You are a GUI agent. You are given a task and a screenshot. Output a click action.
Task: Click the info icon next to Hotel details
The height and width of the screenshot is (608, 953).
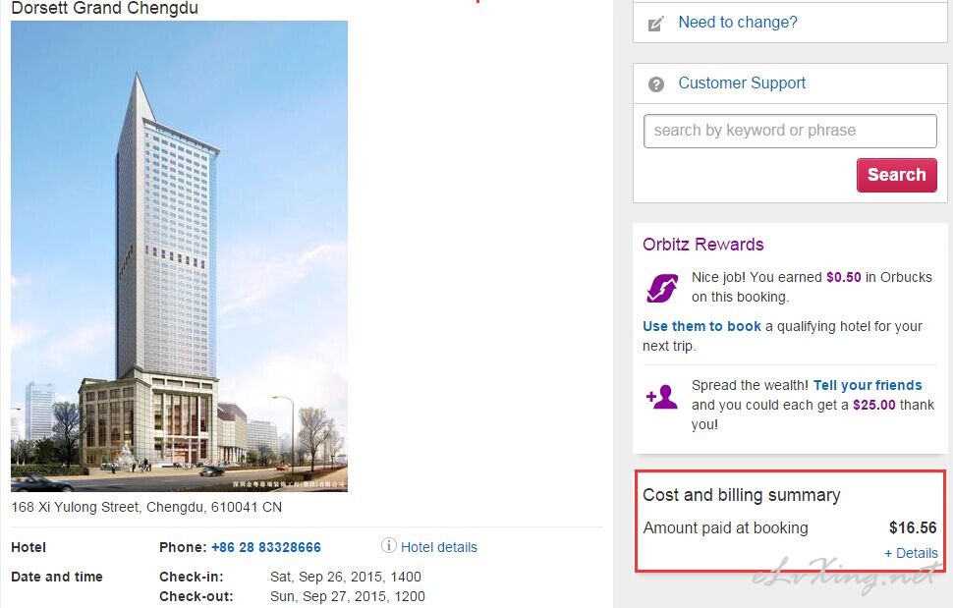[x=388, y=545]
